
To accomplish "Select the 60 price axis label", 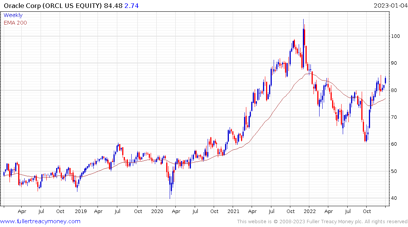I will pyautogui.click(x=394, y=144).
